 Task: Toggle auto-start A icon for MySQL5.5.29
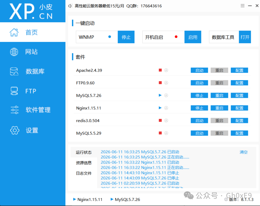166,133
